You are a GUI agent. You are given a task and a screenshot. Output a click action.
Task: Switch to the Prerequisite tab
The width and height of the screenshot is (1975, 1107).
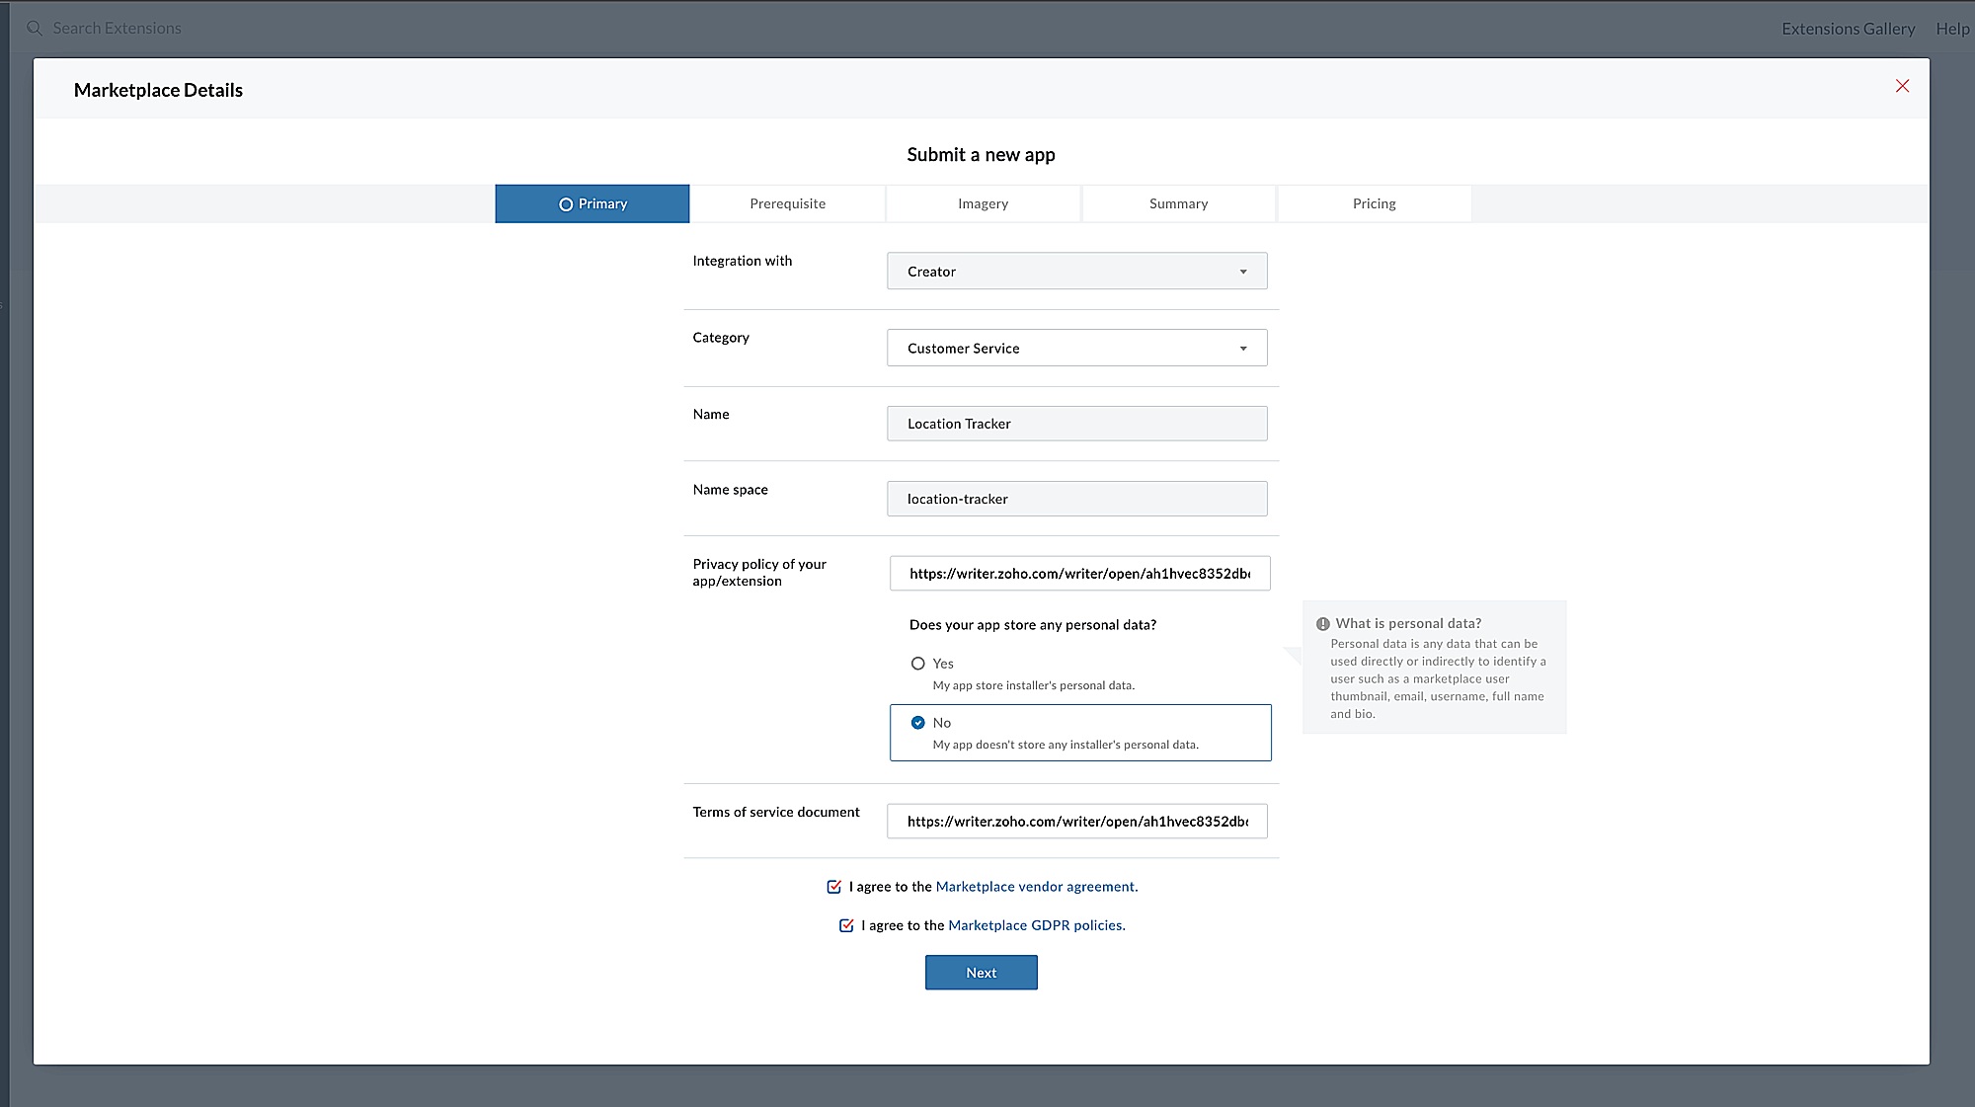click(787, 204)
